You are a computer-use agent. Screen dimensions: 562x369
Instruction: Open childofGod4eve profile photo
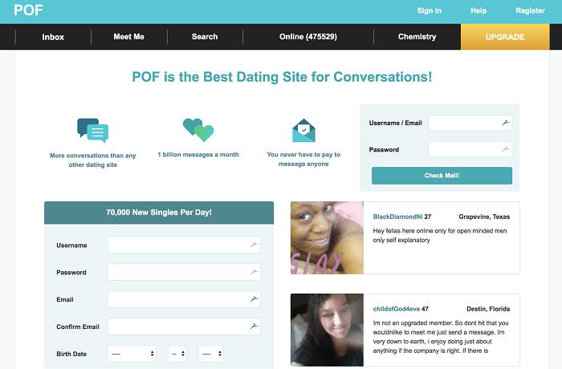pos(327,330)
